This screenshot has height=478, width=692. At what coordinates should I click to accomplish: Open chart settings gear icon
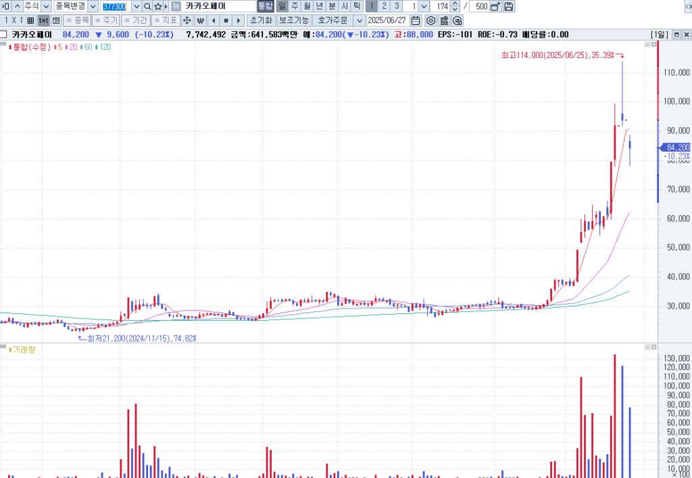pos(430,20)
